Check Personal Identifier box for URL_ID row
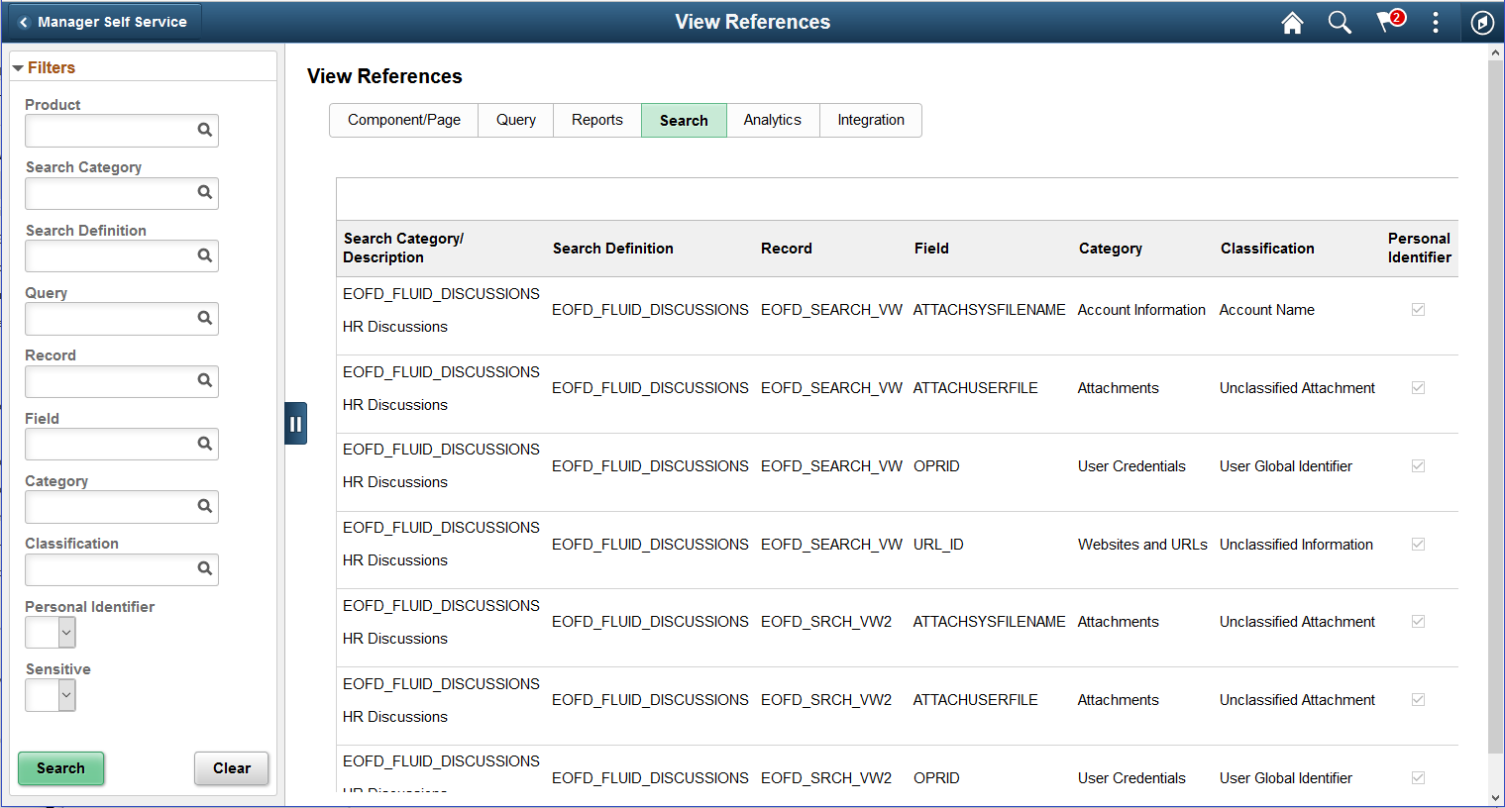Image resolution: width=1505 pixels, height=808 pixels. click(x=1418, y=544)
